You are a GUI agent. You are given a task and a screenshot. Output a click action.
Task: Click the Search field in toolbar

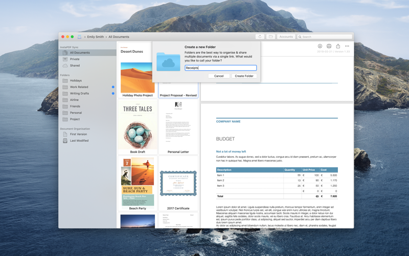tap(325, 37)
